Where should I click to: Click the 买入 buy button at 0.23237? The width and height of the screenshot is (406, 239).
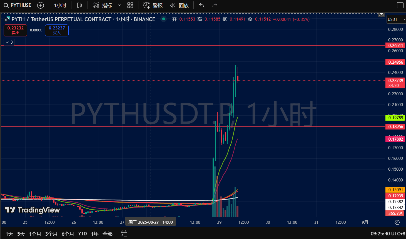pos(57,30)
